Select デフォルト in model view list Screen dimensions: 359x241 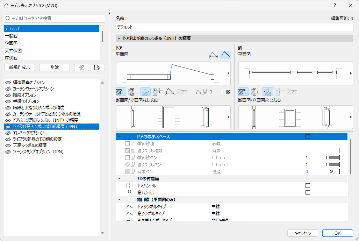pyautogui.click(x=51, y=29)
